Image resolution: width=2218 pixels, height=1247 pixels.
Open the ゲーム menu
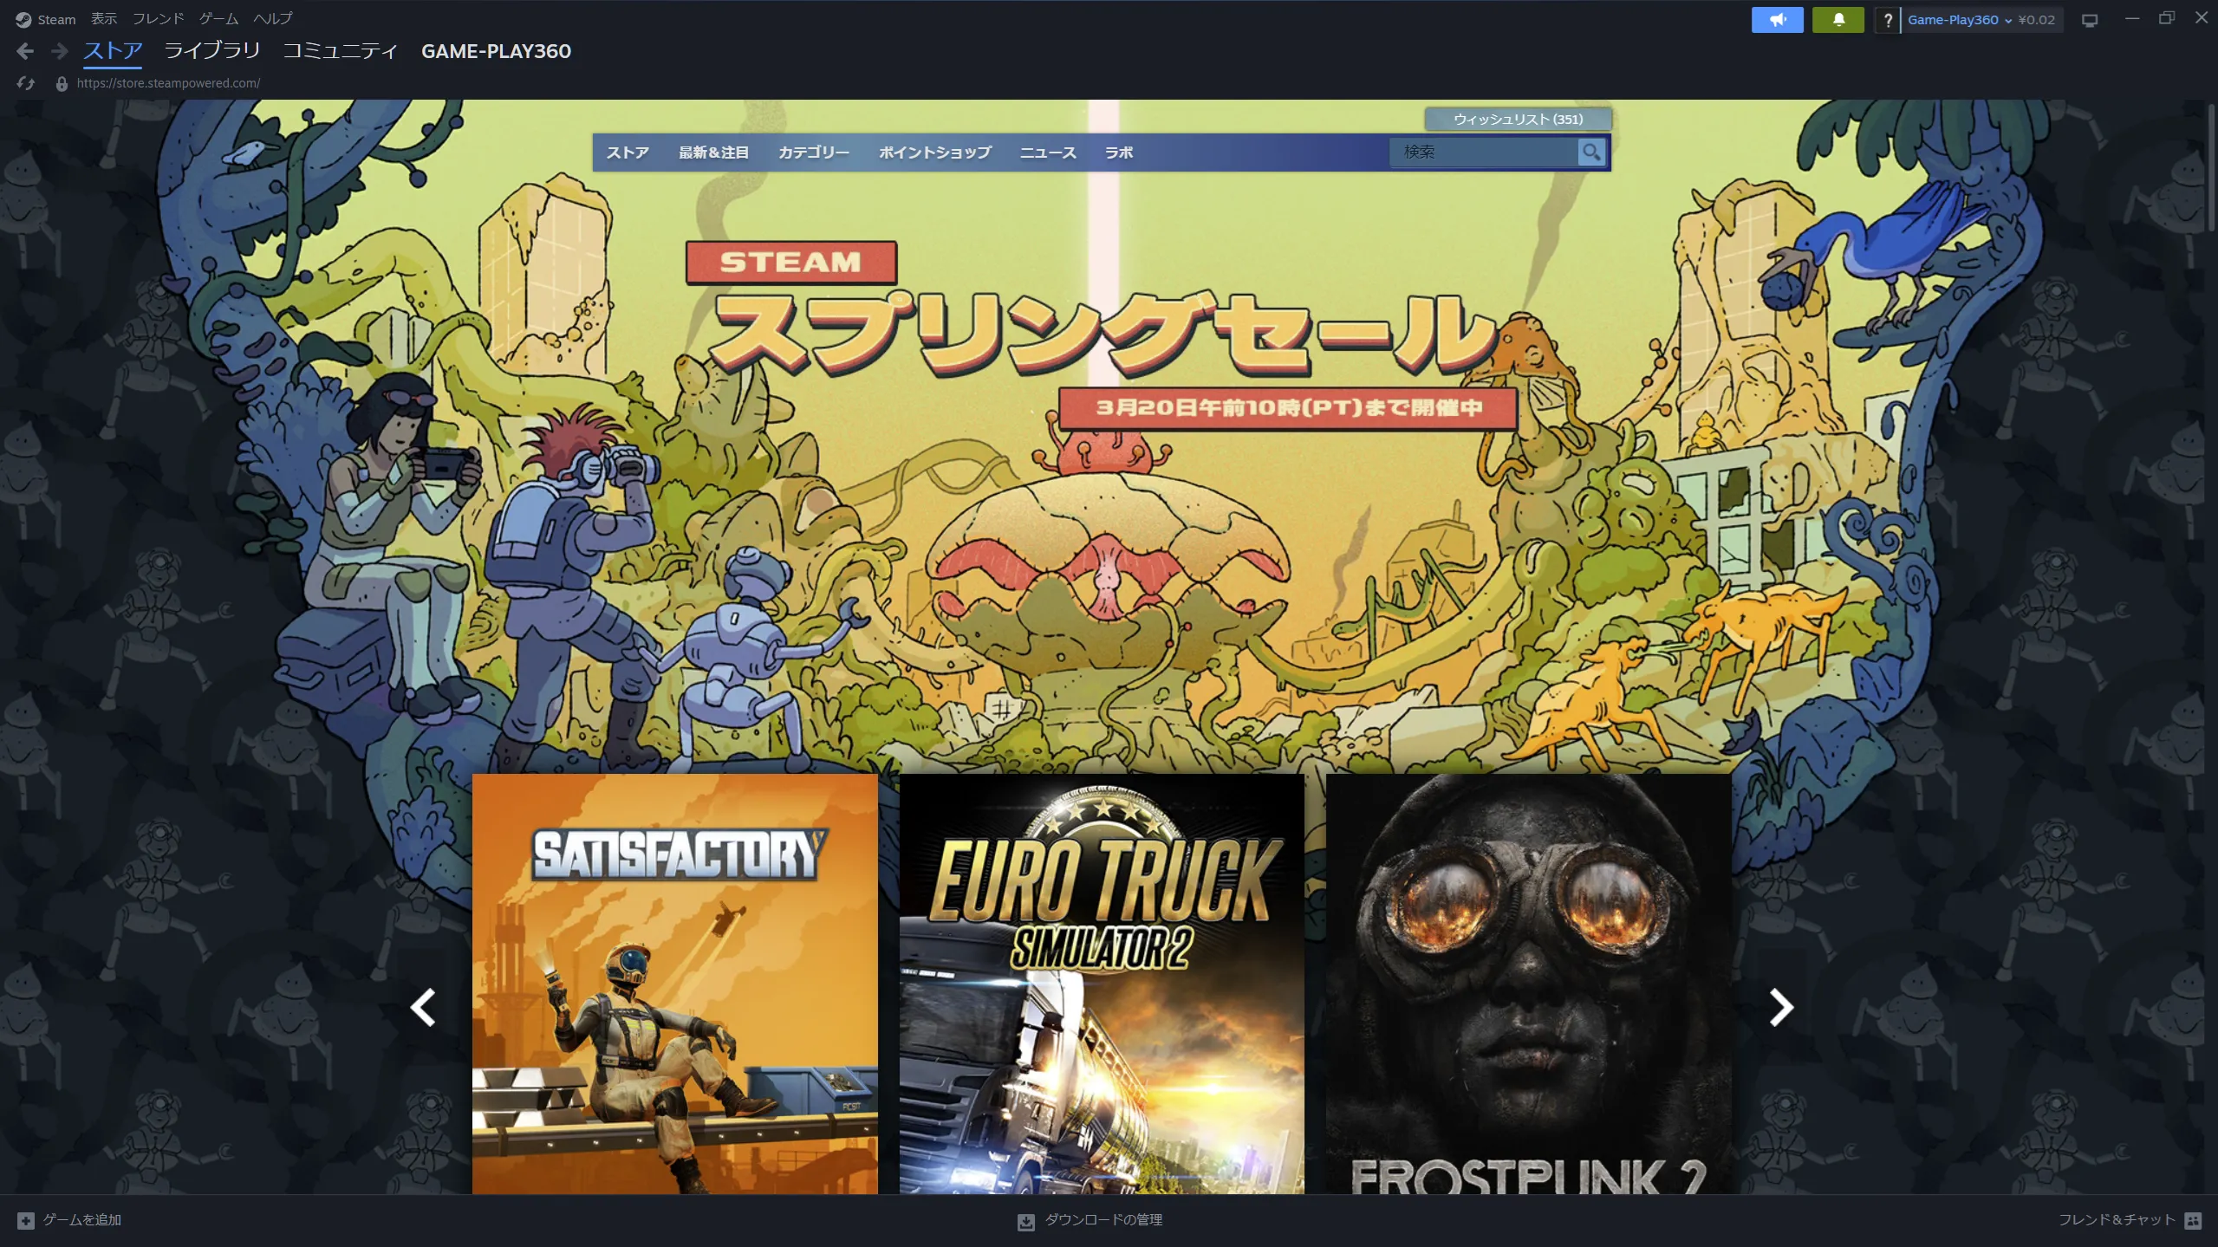click(218, 18)
